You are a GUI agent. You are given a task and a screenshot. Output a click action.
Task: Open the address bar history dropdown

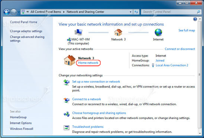point(130,12)
